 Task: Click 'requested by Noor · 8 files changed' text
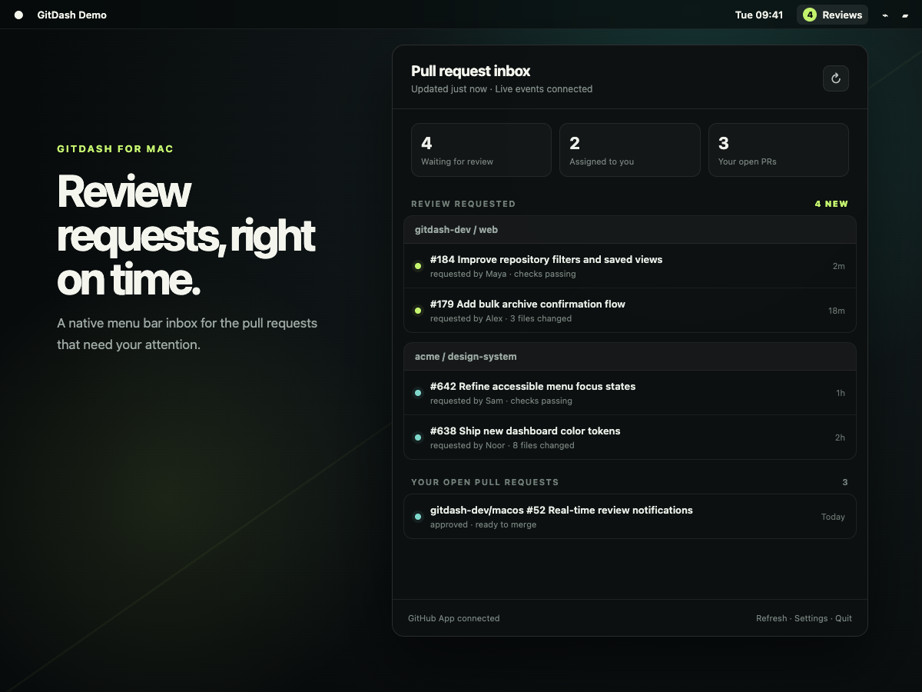coord(502,445)
